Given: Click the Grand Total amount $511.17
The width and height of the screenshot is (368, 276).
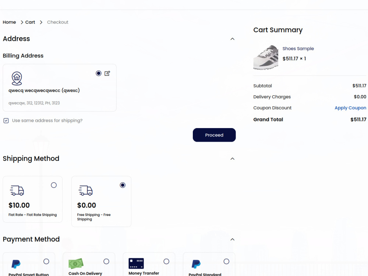Looking at the screenshot, I should 358,120.
